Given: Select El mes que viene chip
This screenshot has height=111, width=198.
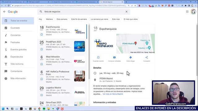Looking at the screenshot, I should (131, 19).
